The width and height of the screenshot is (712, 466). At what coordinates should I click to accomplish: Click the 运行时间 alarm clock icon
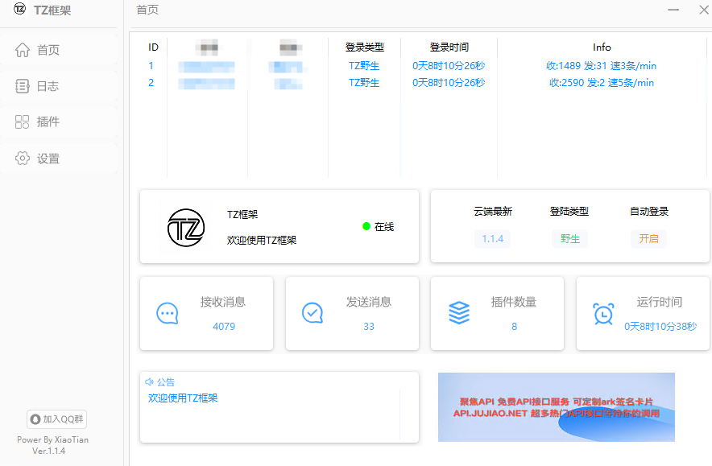coord(604,313)
